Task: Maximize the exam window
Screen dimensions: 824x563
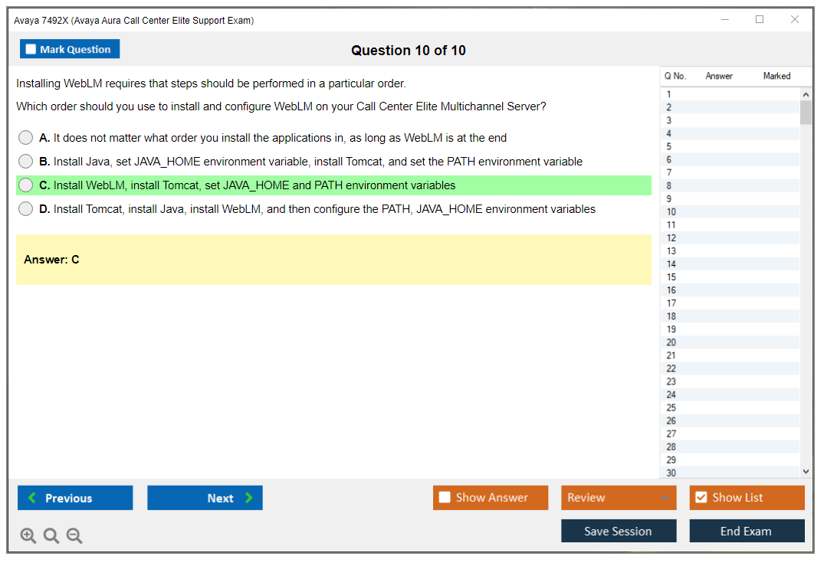Action: (760, 20)
